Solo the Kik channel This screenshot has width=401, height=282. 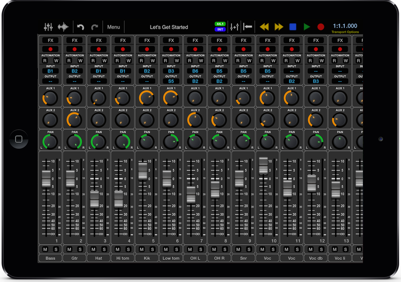coord(152,249)
